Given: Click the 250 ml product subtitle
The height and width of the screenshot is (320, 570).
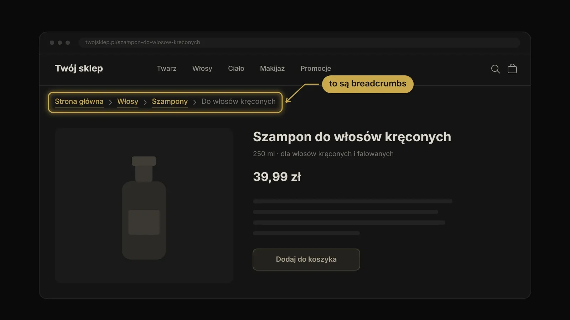Looking at the screenshot, I should (x=323, y=154).
